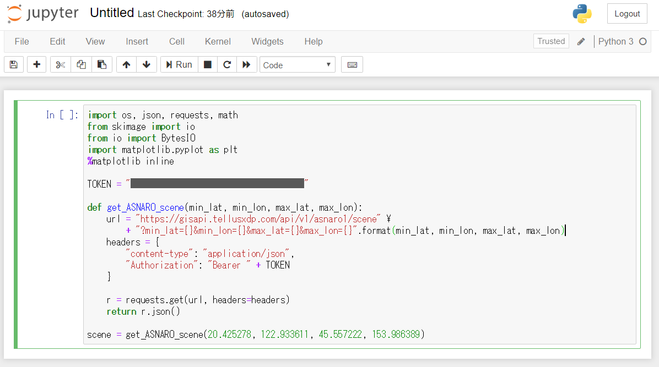659x367 pixels.
Task: Restart kernel and rerun whole notebook
Action: click(x=247, y=65)
